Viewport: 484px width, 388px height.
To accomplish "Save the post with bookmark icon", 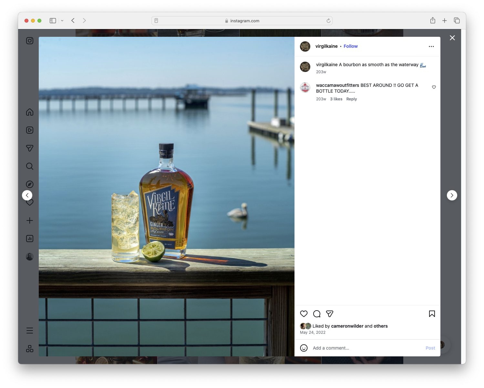I will [x=432, y=314].
